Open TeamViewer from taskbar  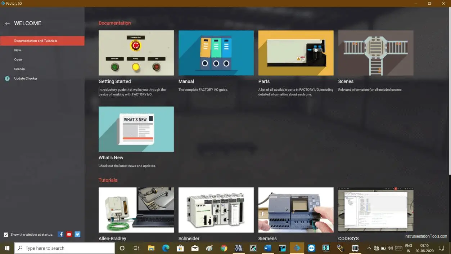[311, 248]
